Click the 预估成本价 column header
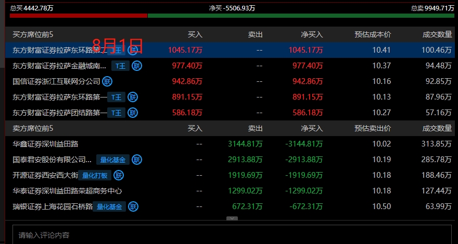The width and height of the screenshot is (458, 244). click(373, 34)
